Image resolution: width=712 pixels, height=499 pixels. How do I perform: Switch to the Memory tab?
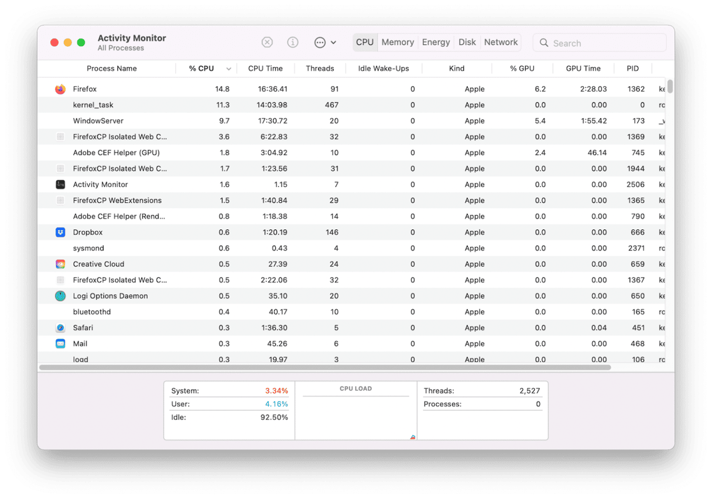pyautogui.click(x=398, y=42)
